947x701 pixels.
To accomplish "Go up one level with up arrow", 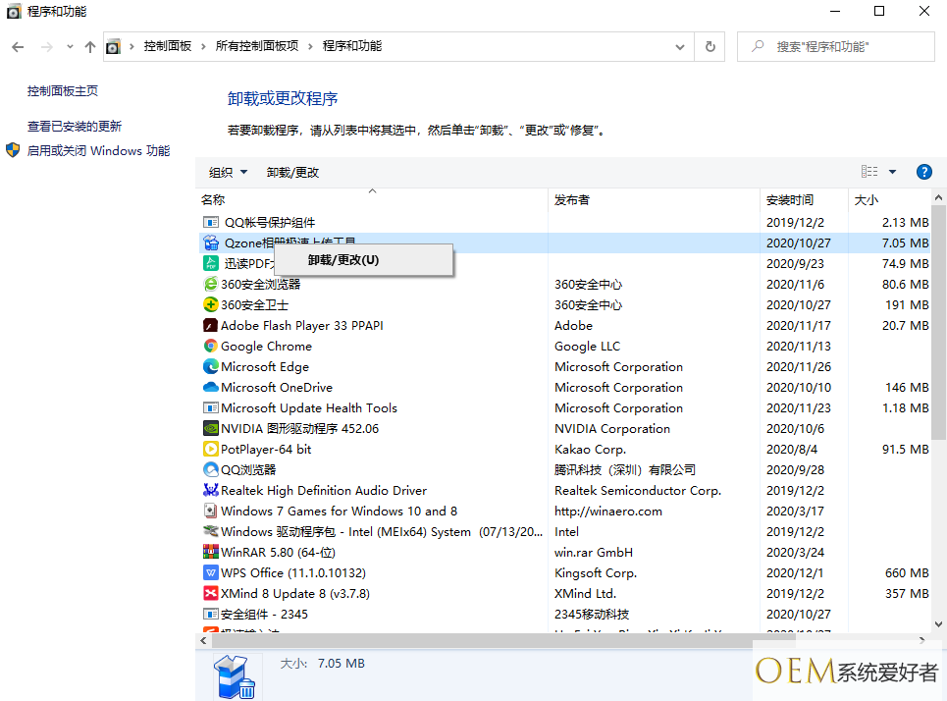I will click(x=90, y=46).
